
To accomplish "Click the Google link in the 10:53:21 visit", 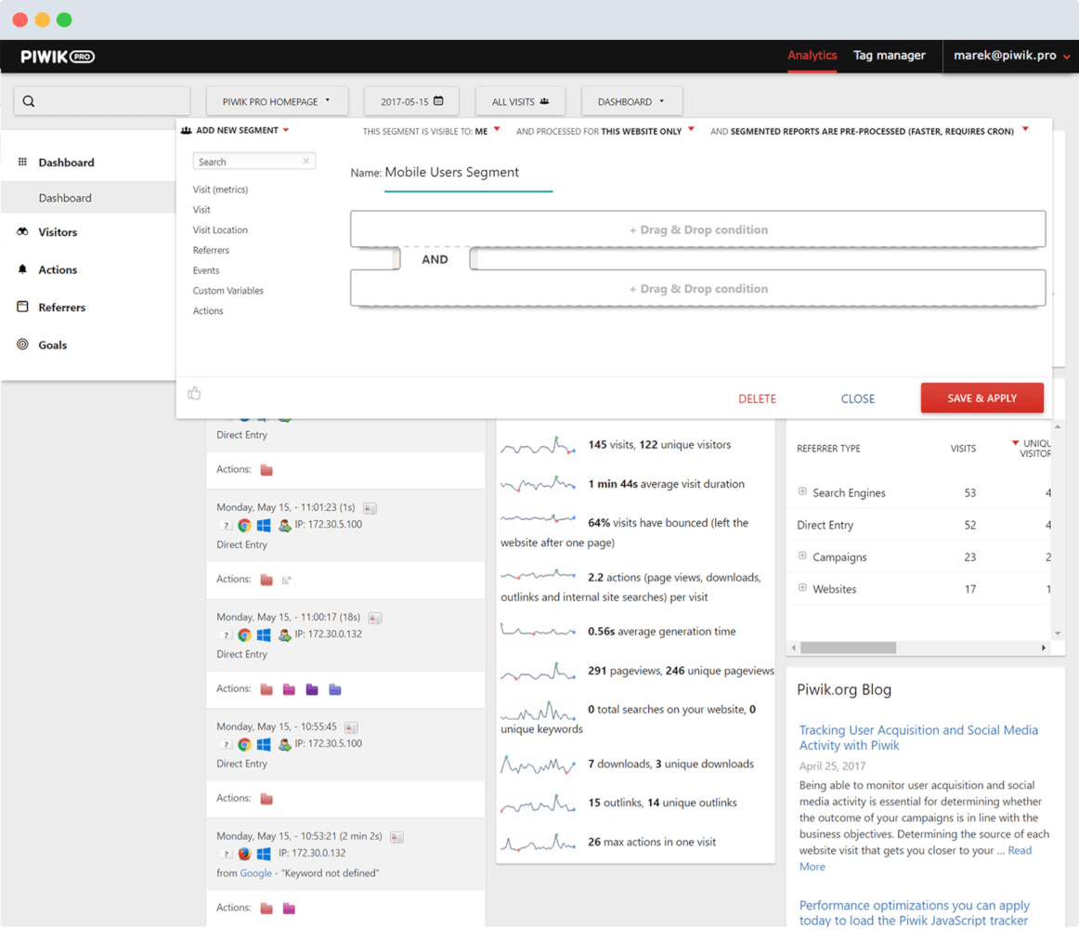I will point(256,874).
